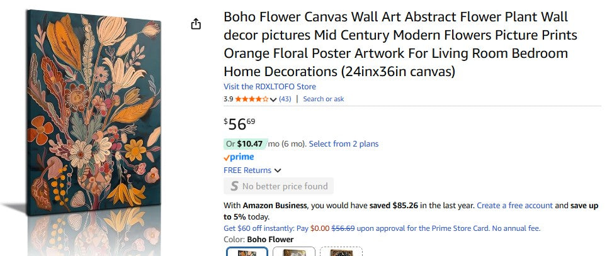Click the star rating icons
607x256 pixels.
pyautogui.click(x=252, y=99)
